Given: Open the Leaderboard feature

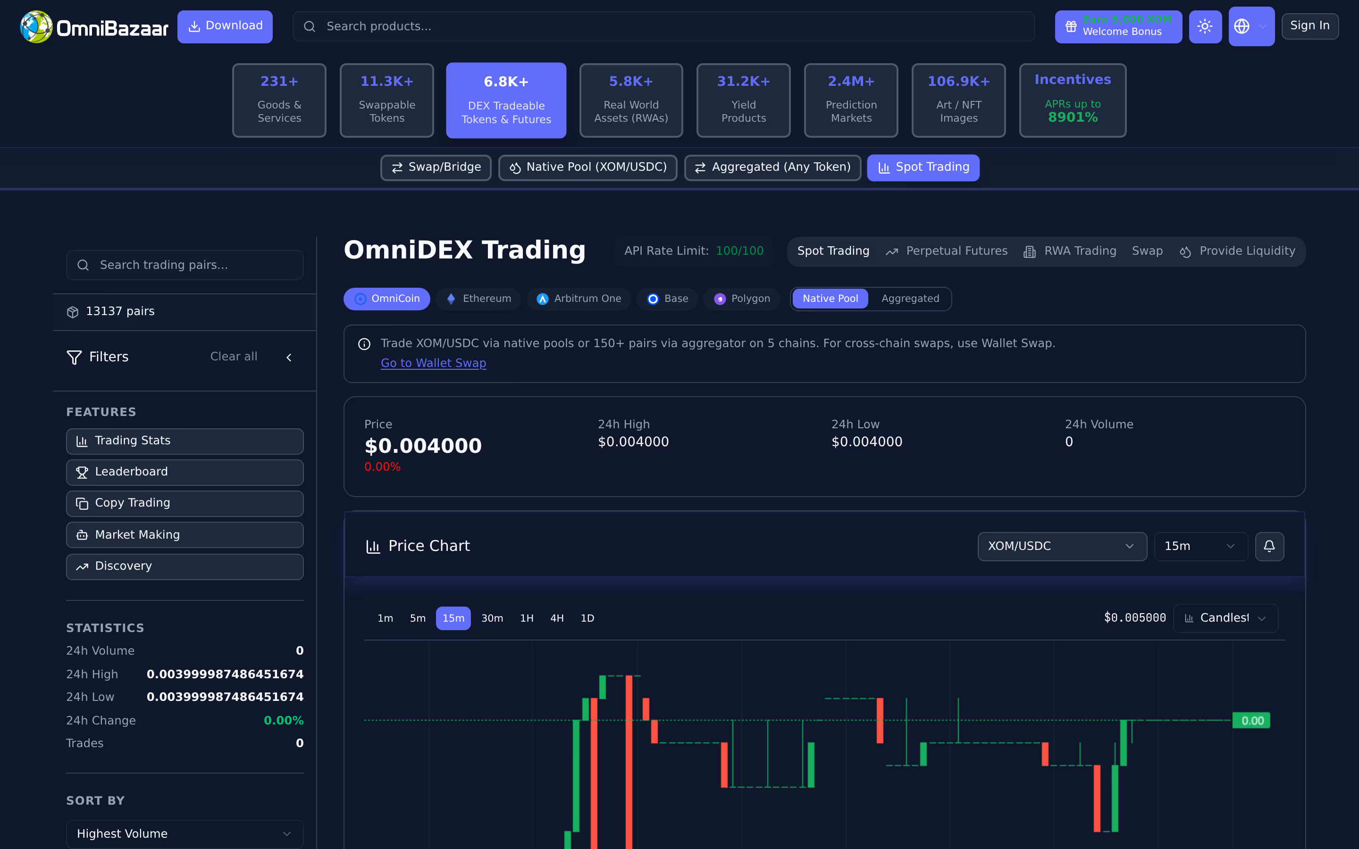Looking at the screenshot, I should coord(185,472).
